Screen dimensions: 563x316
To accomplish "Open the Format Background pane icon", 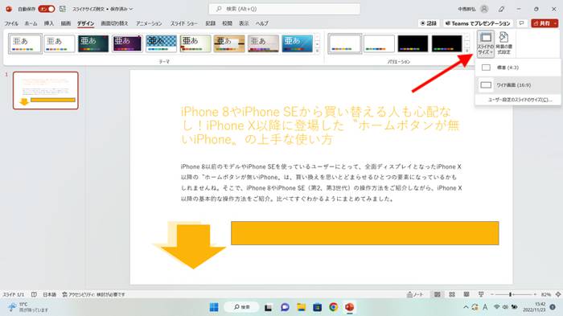I will point(503,43).
